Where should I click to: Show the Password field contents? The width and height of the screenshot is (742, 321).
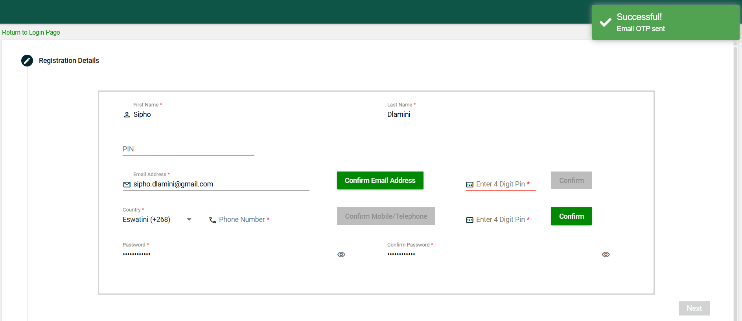click(x=341, y=255)
